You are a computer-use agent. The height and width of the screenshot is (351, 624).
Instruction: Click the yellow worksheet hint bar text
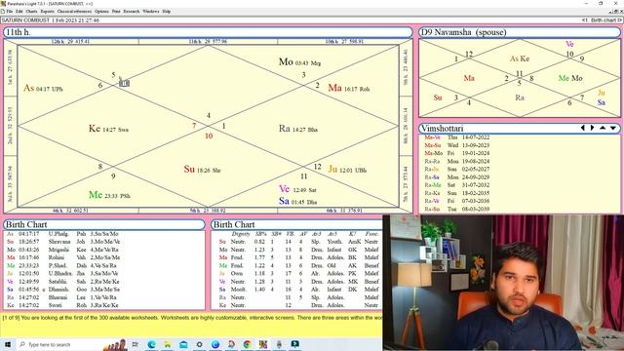(x=192, y=318)
